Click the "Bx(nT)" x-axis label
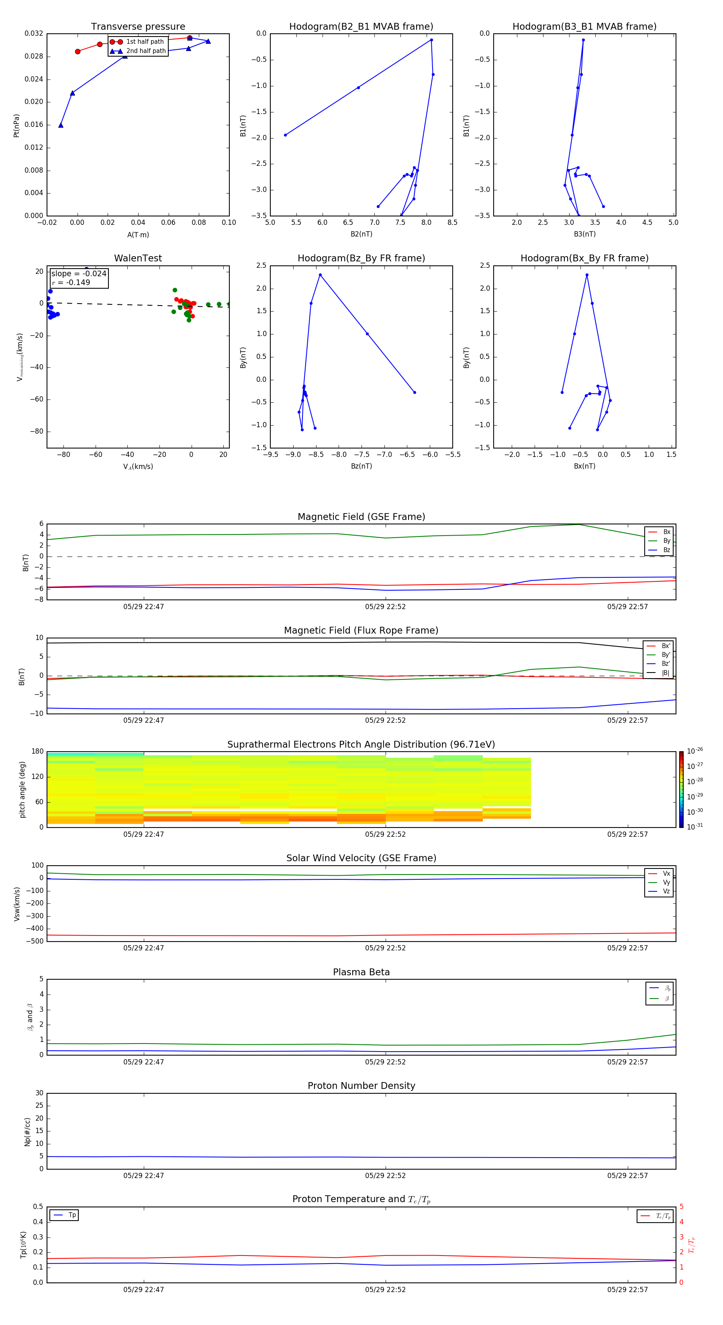 pyautogui.click(x=584, y=466)
